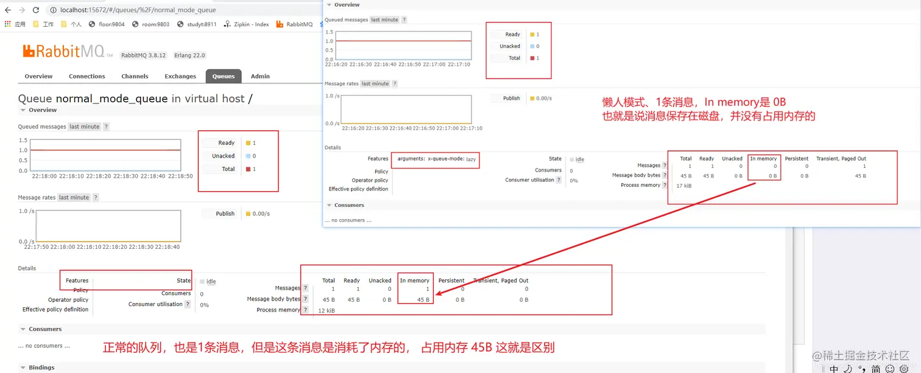The width and height of the screenshot is (921, 373).
Task: Switch to the Connections tab
Action: [86, 76]
